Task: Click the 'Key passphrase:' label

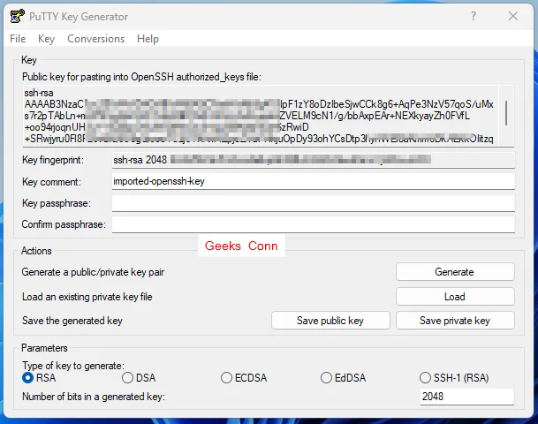Action: click(57, 203)
